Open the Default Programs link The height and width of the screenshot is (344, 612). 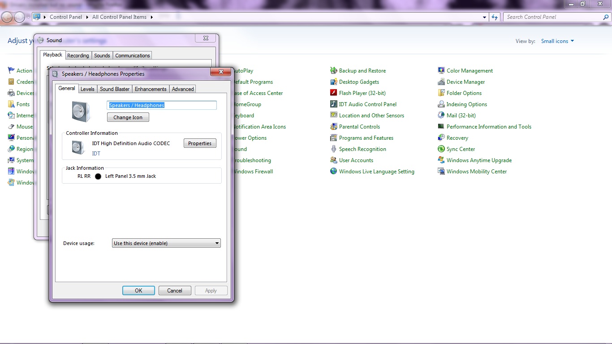253,82
